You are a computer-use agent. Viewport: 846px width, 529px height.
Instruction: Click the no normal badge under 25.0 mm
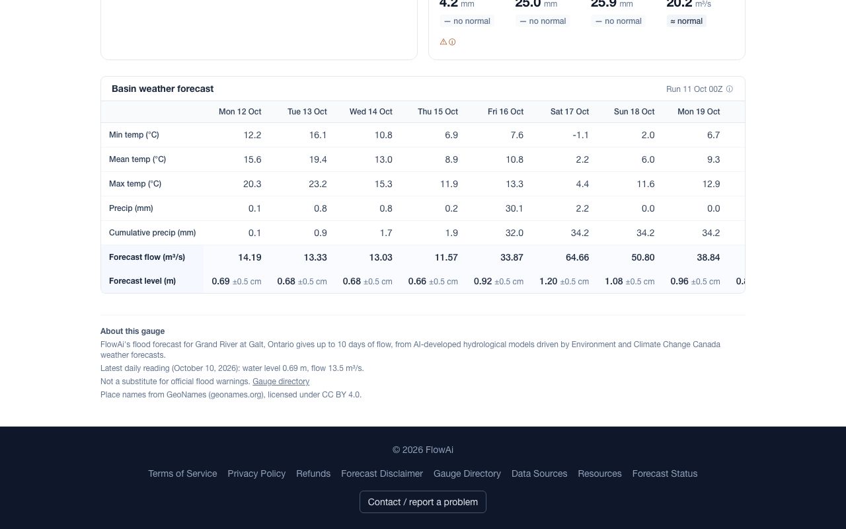[x=543, y=21]
